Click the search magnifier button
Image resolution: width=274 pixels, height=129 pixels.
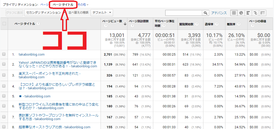click(x=206, y=13)
